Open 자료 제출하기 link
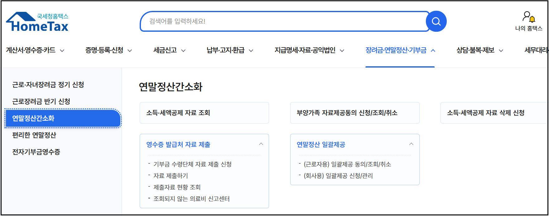The height and width of the screenshot is (216, 549). [171, 176]
